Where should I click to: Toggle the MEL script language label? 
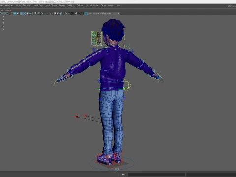[124, 174]
